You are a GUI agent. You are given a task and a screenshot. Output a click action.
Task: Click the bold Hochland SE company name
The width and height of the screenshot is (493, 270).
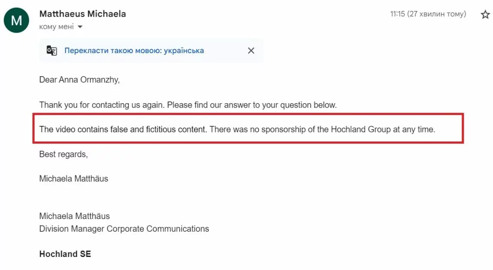coord(65,254)
